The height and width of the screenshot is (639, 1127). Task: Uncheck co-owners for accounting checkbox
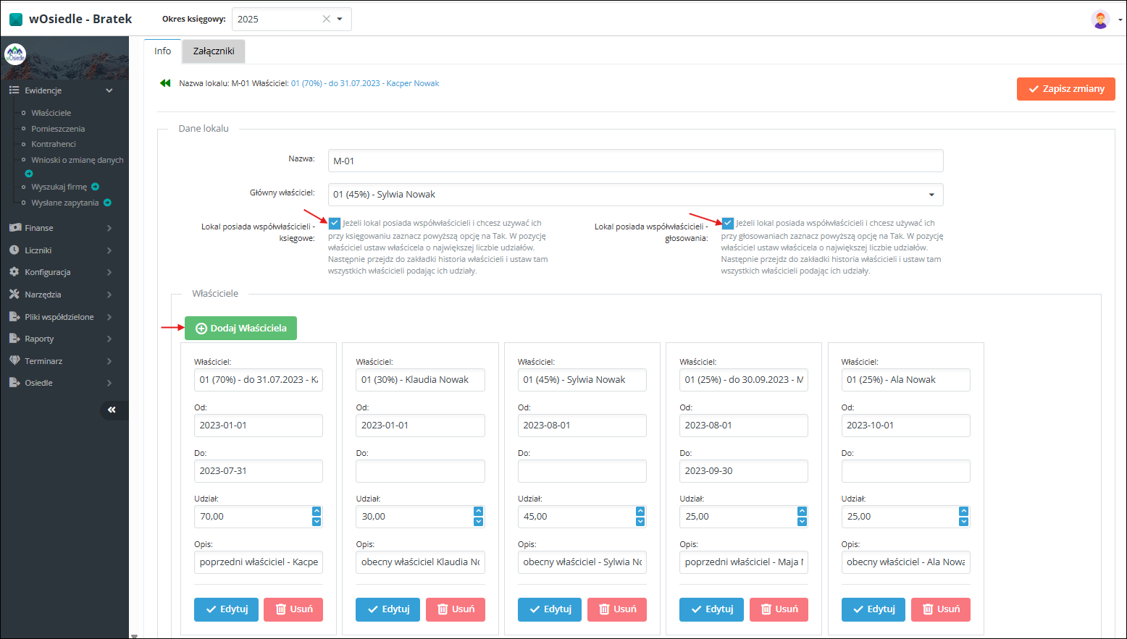[x=335, y=224]
